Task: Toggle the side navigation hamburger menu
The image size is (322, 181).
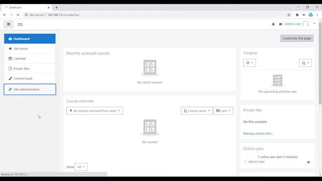Action: (x=9, y=24)
